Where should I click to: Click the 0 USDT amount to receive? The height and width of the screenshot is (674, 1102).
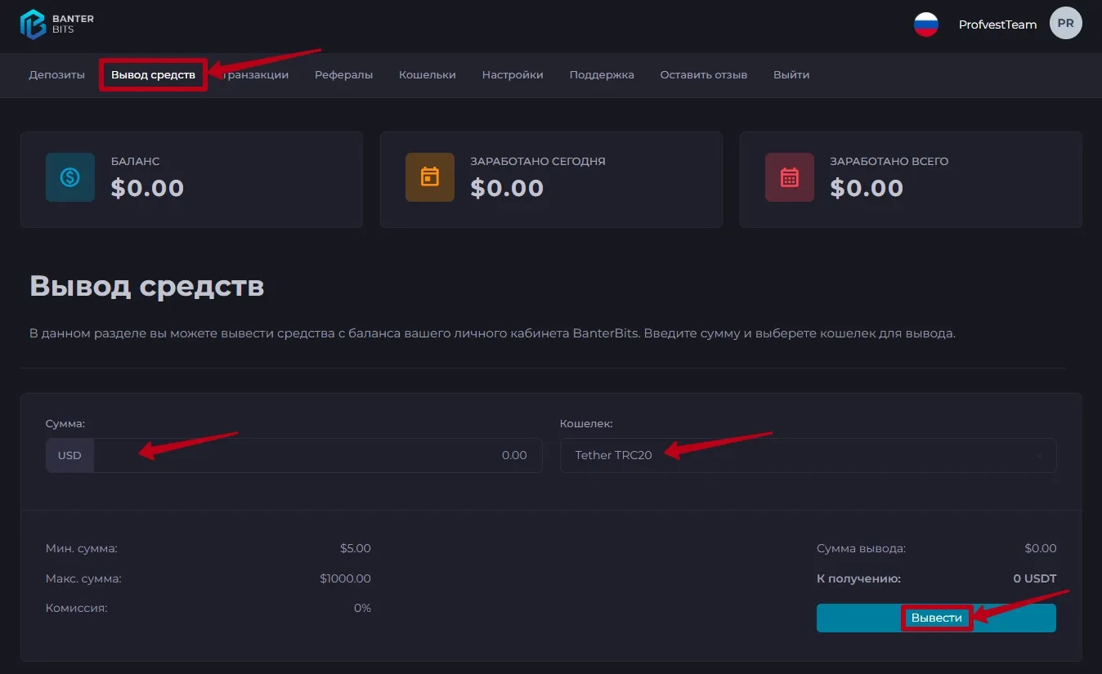pos(1035,578)
